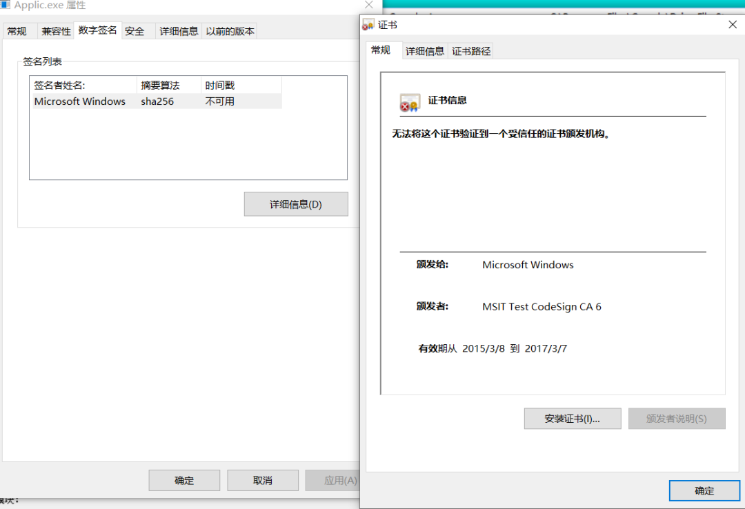Screen dimensions: 745x509
Task: Click the 详细信息(D) button
Action: (296, 204)
